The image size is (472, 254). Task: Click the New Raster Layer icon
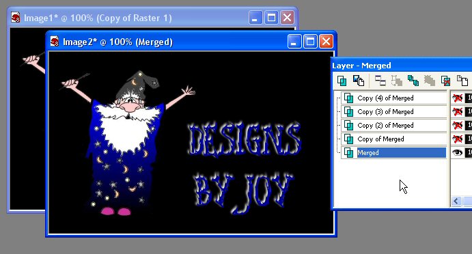[342, 81]
